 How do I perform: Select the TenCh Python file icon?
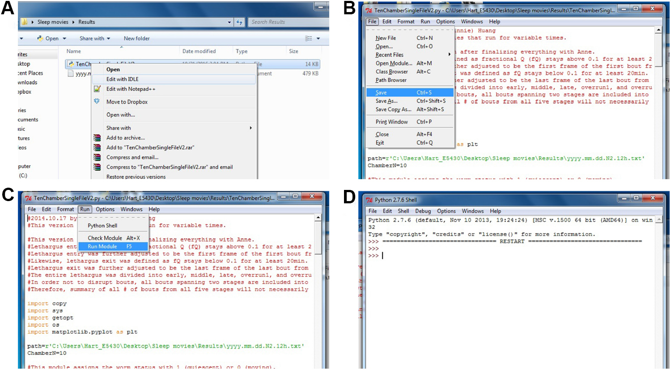point(71,64)
